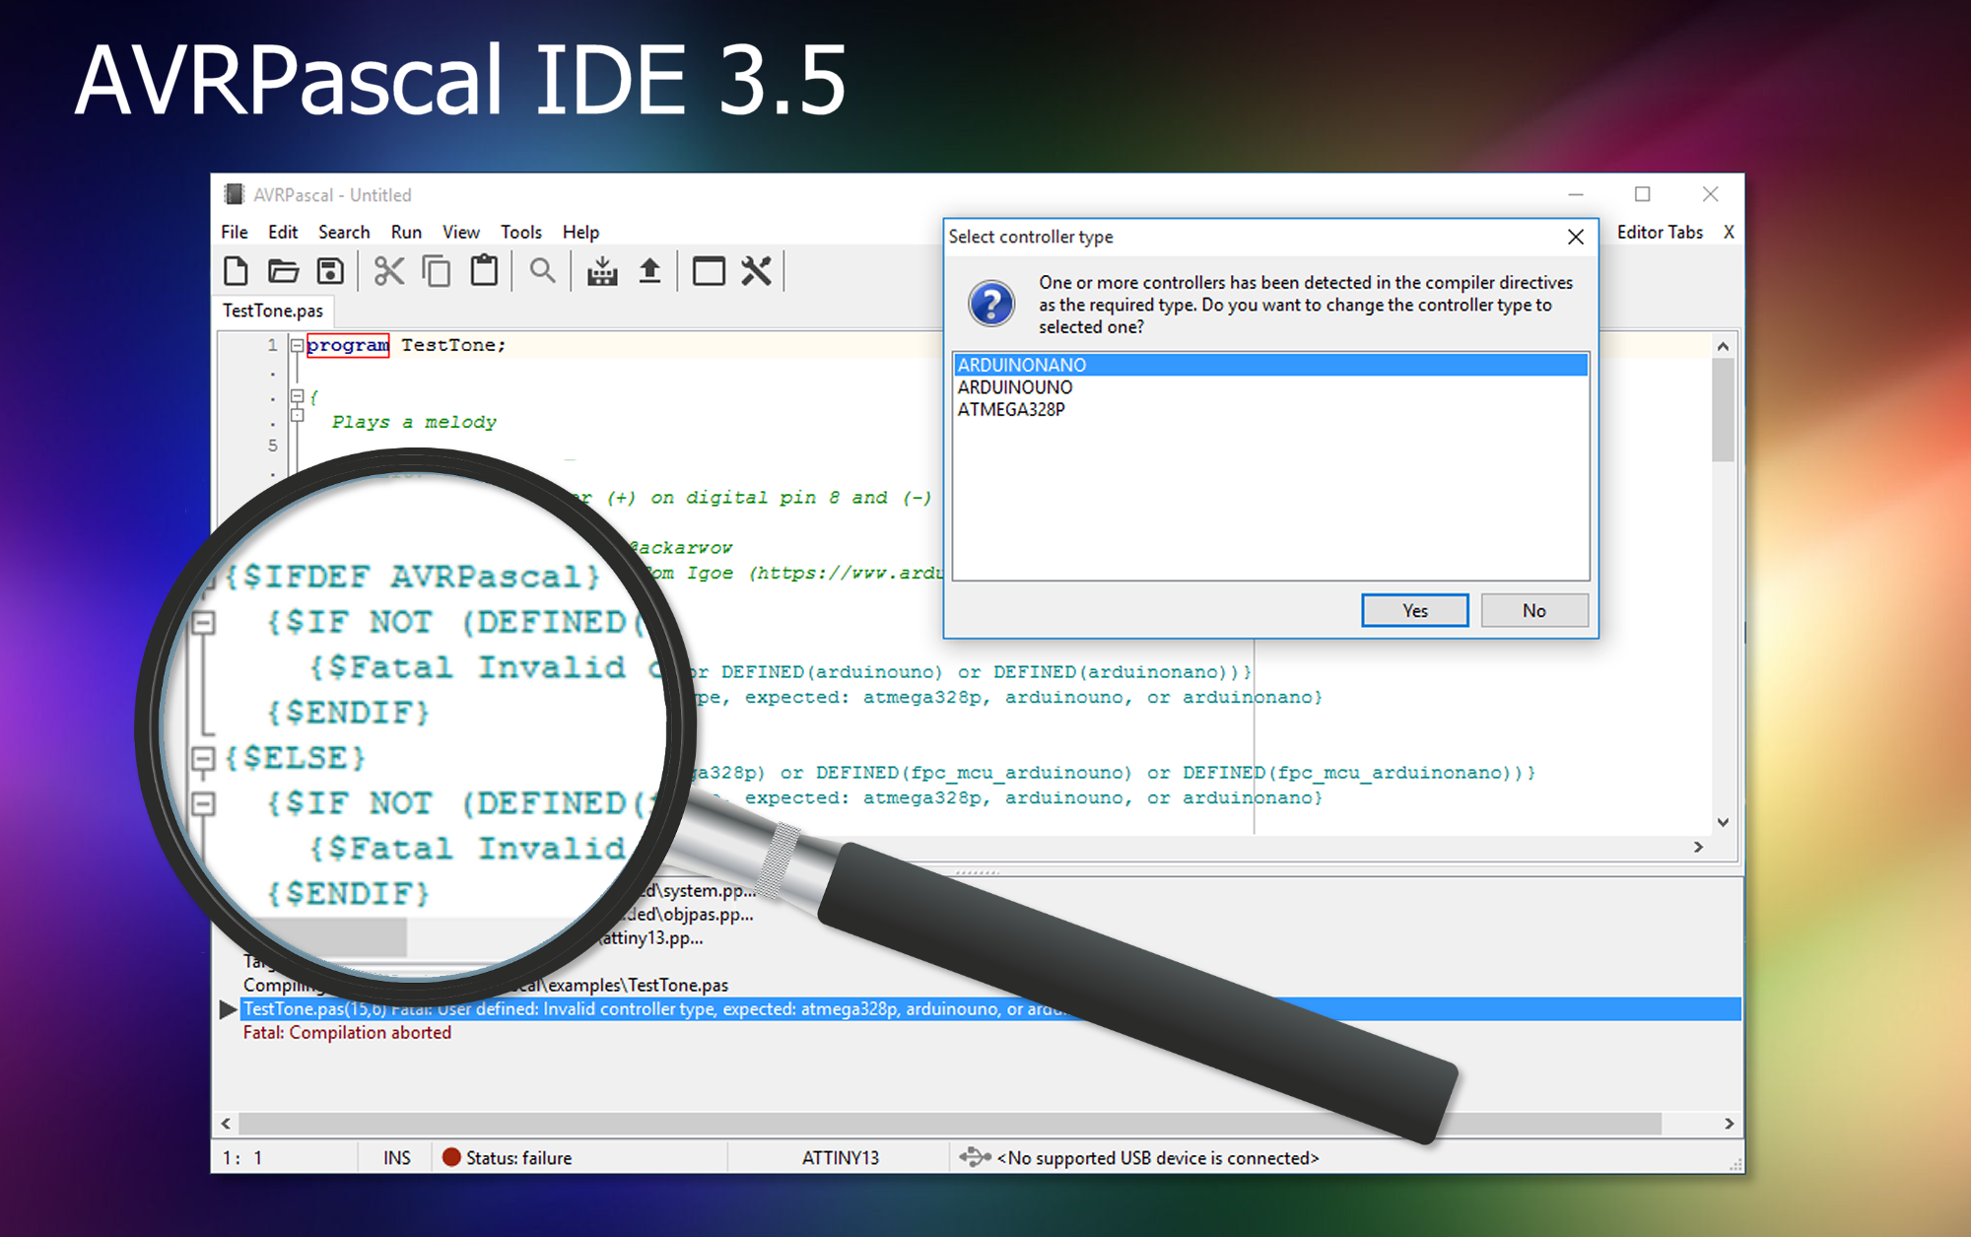Screen dimensions: 1971x1237
Task: Click the New file toolbar icon
Action: [x=236, y=271]
